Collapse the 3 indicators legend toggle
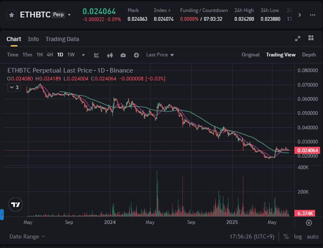Screen dimensions: 323x248 coord(14,88)
